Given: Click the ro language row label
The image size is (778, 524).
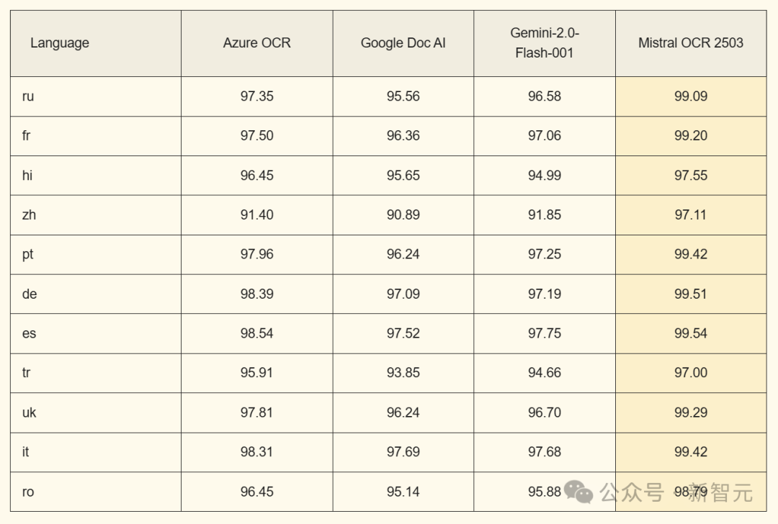Looking at the screenshot, I should [28, 492].
